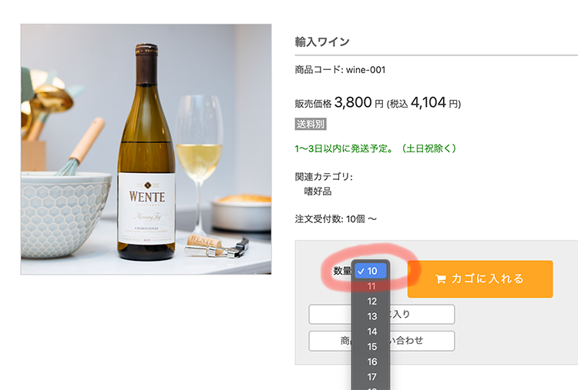Viewport: 578px width, 390px height.
Task: Click the checkmark beside option 10
Action: pos(361,271)
